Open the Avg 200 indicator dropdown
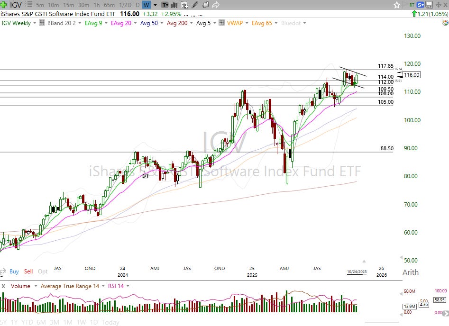This screenshot has width=449, height=326. [191, 23]
